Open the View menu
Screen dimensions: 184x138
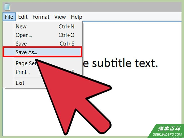click(x=60, y=17)
